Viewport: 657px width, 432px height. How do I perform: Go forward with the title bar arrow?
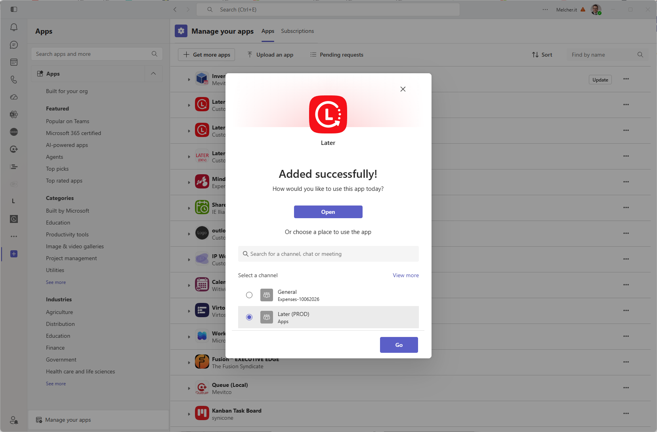pyautogui.click(x=188, y=10)
